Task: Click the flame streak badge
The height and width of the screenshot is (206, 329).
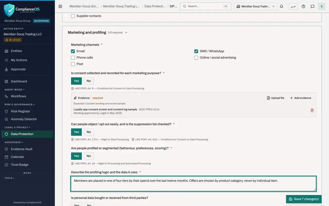Action: (x=13, y=40)
